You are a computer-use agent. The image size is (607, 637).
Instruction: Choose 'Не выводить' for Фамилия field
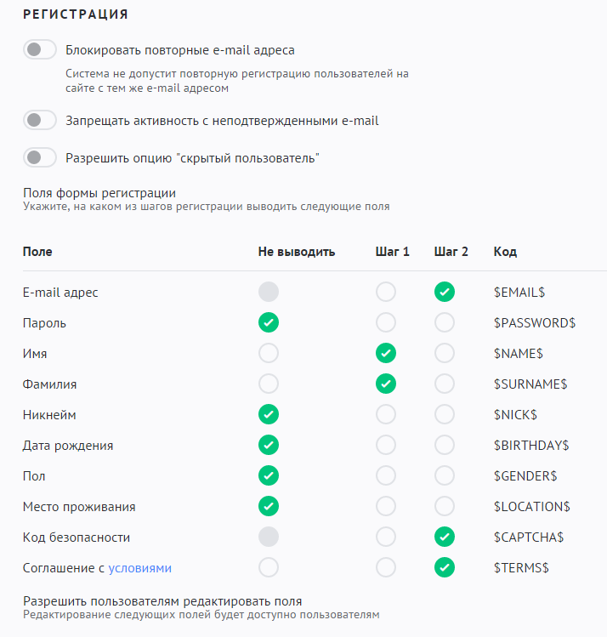coord(269,384)
